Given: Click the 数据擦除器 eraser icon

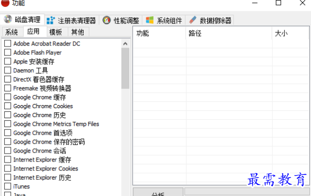Looking at the screenshot, I should 192,20.
